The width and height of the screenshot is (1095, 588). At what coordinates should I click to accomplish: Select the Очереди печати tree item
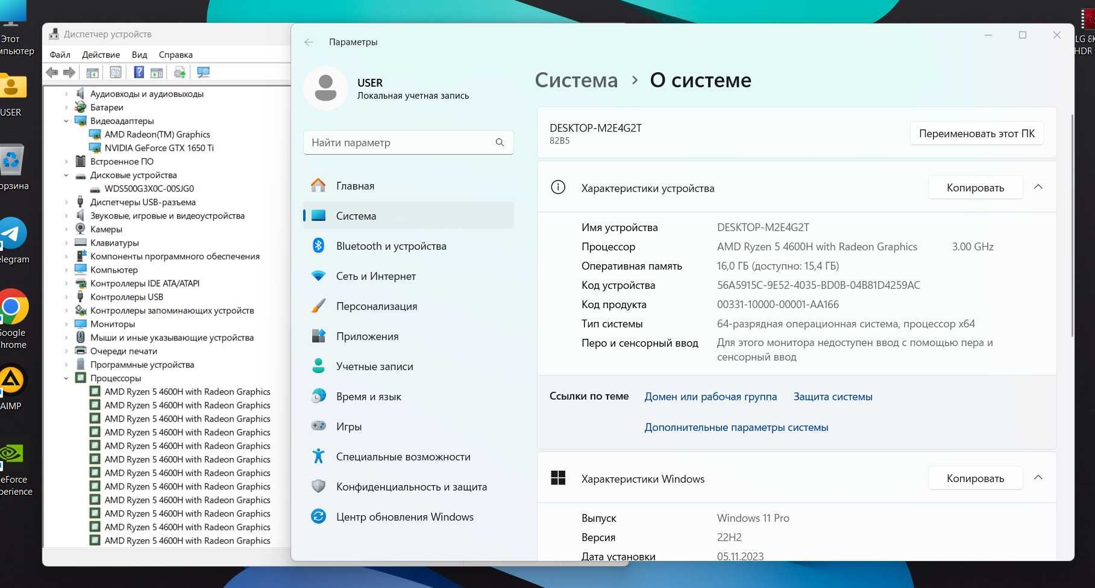124,351
